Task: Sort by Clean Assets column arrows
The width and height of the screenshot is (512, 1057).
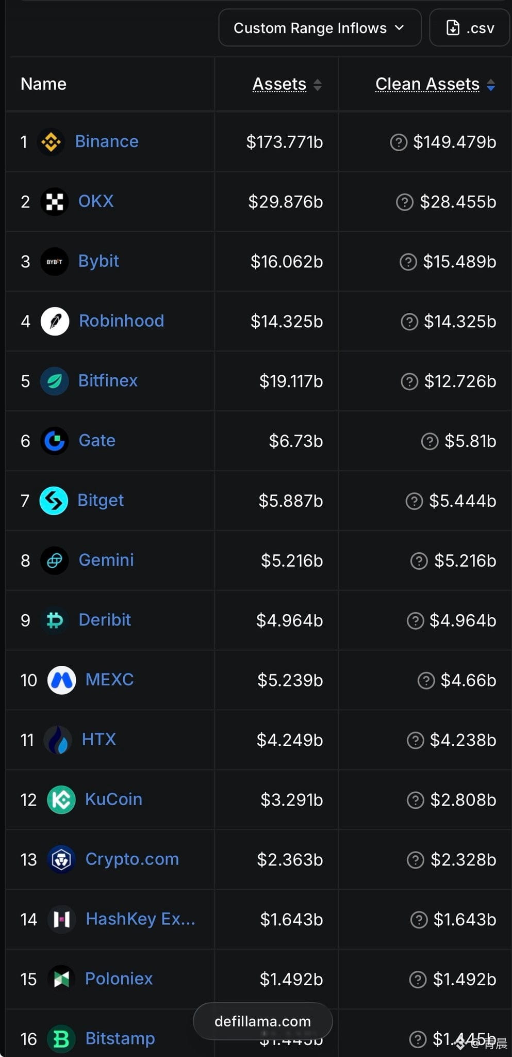Action: pos(491,85)
